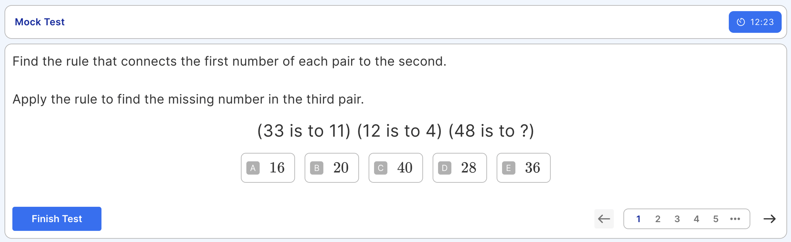The width and height of the screenshot is (791, 242).
Task: Go to next question with right arrow
Action: pyautogui.click(x=769, y=219)
